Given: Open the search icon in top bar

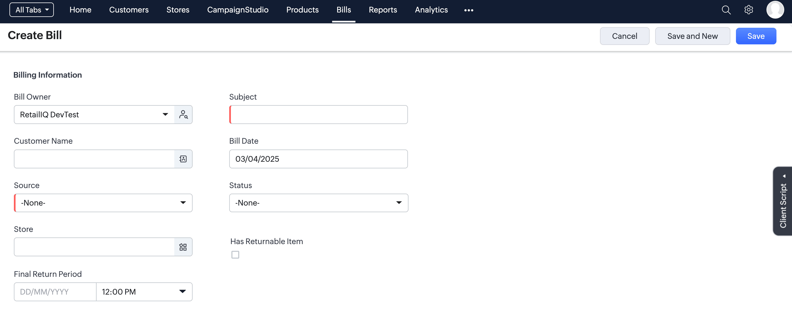Looking at the screenshot, I should 726,10.
